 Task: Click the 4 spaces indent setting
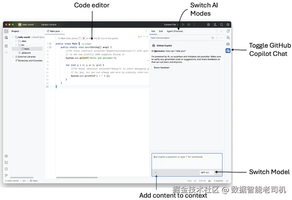[218, 181]
